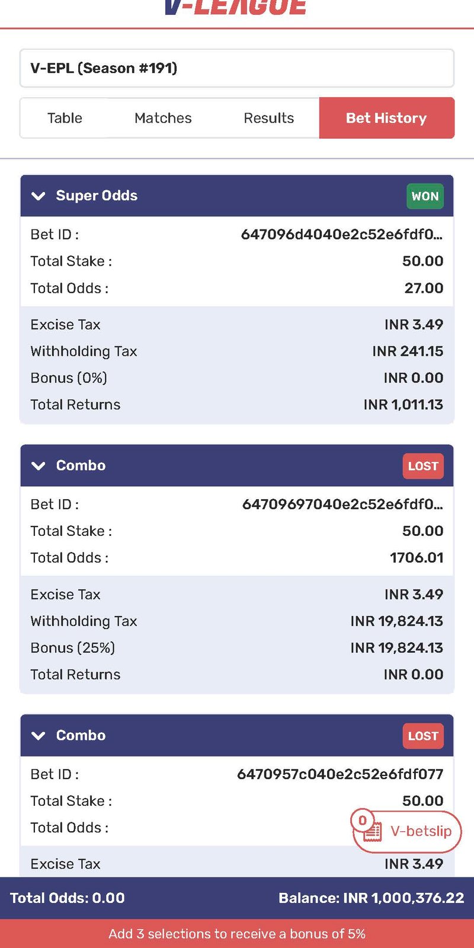Image resolution: width=474 pixels, height=948 pixels.
Task: Click the V-League logo at top
Action: [x=236, y=7]
